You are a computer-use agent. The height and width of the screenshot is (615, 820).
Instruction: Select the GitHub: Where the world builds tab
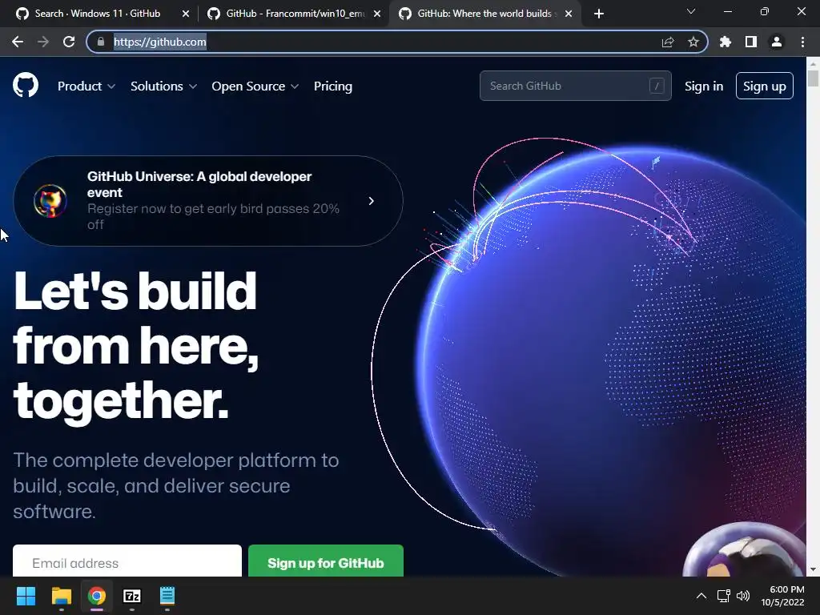pyautogui.click(x=484, y=14)
